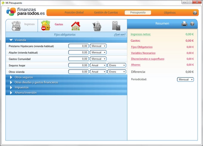Open Enero month dropdown for Seguros hogar
This screenshot has height=146, width=203.
[x=117, y=65]
